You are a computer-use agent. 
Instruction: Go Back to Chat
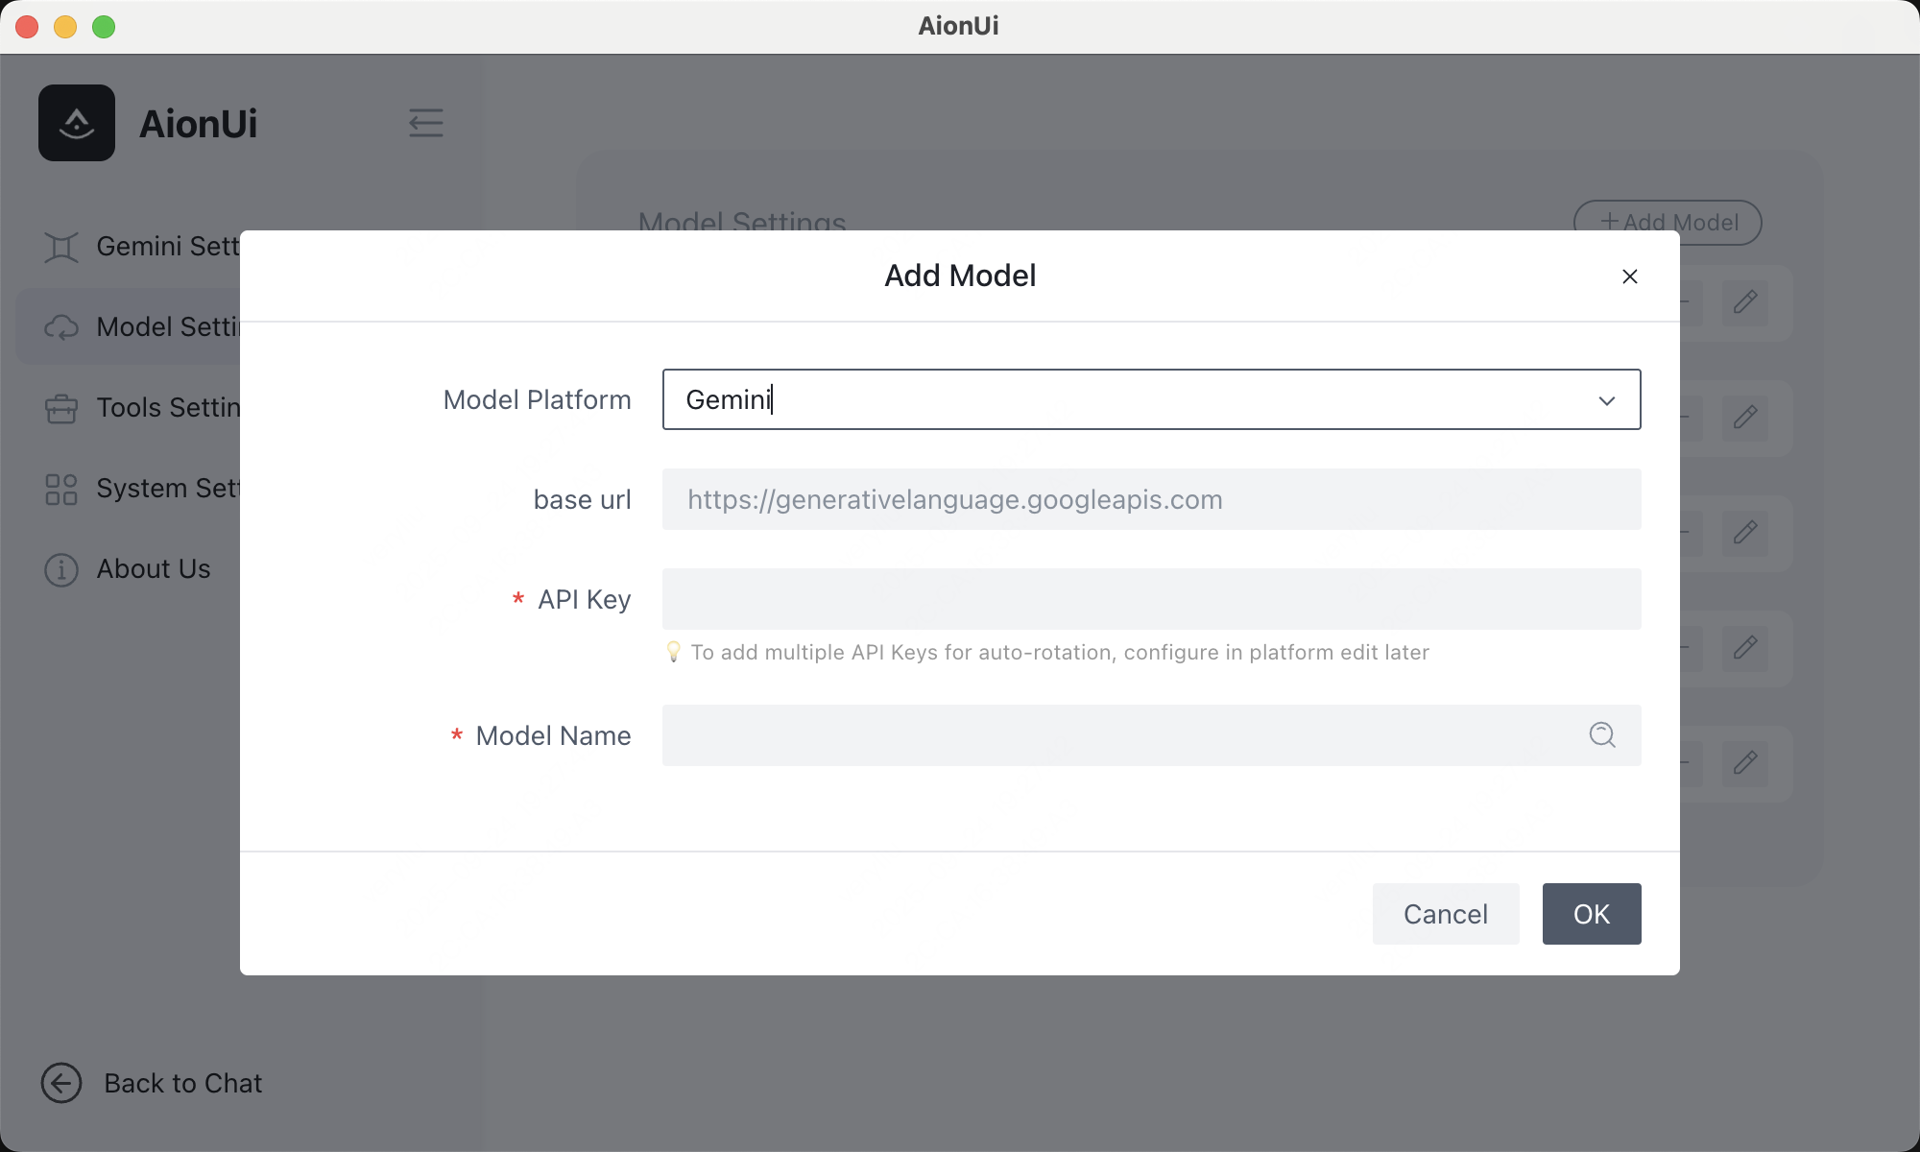152,1083
